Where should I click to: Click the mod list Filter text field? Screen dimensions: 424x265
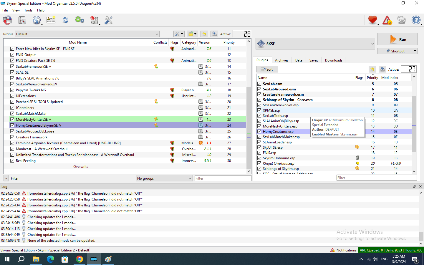click(223, 178)
